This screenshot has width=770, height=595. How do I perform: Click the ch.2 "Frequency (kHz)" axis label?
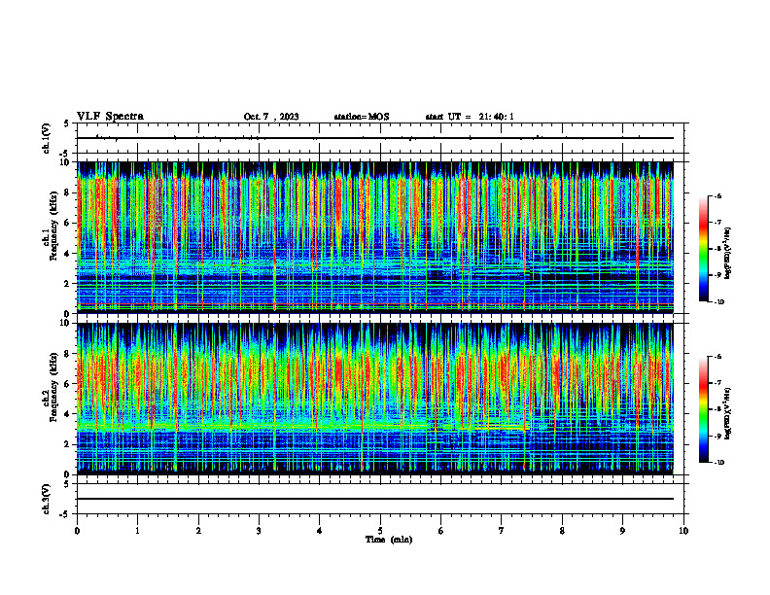pyautogui.click(x=53, y=387)
